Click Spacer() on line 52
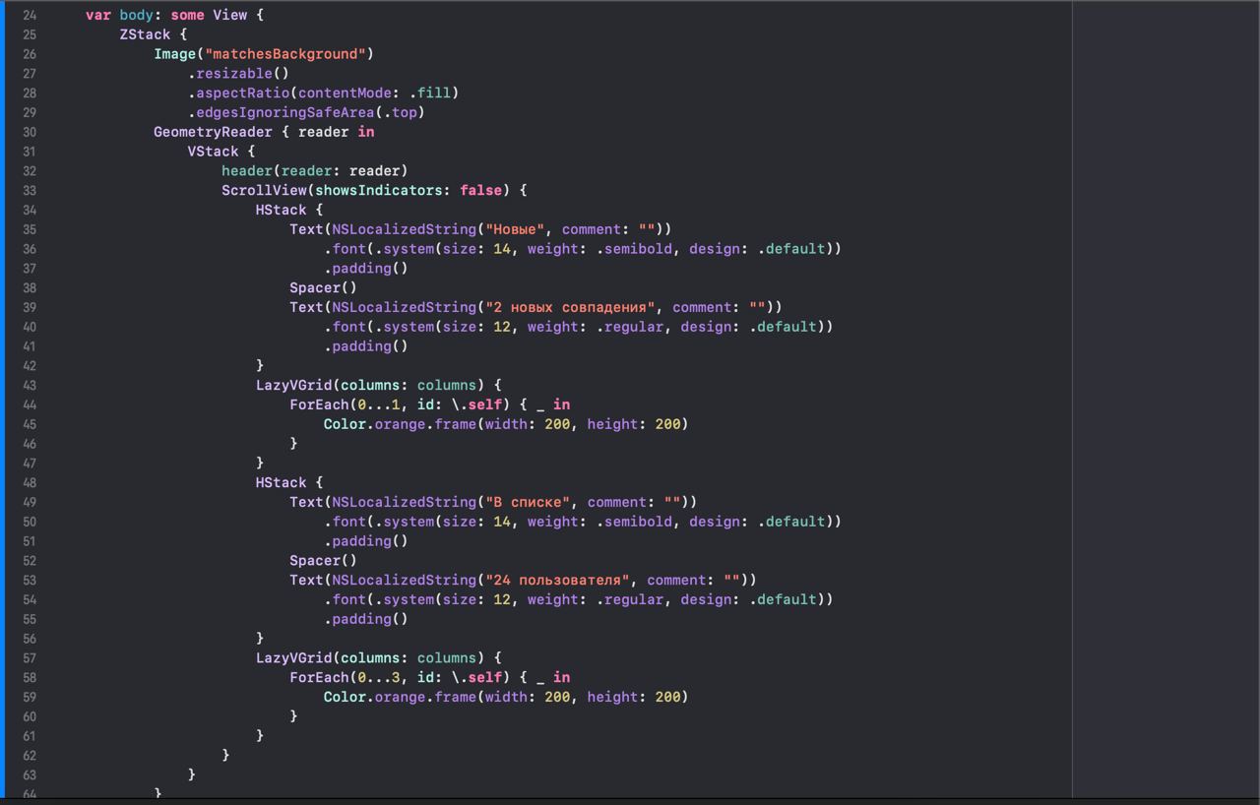Viewport: 1260px width, 805px height. (323, 560)
